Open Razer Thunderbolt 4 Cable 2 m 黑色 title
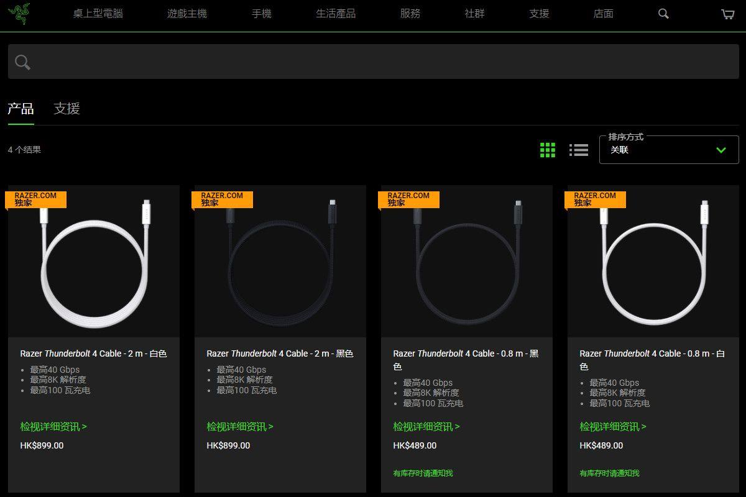 (x=280, y=353)
